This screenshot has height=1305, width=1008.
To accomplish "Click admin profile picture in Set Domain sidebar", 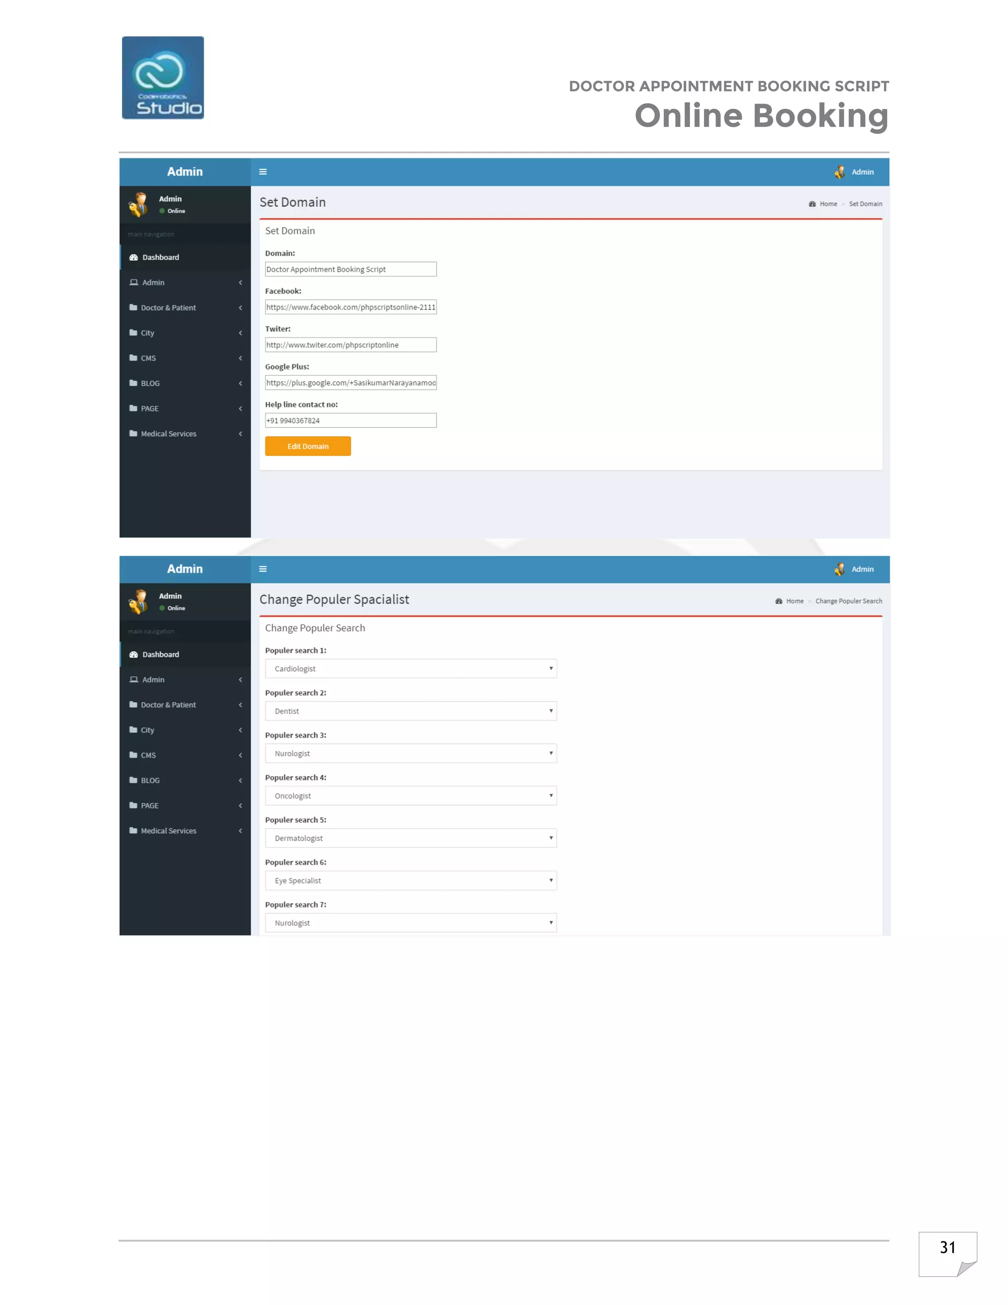I will (x=139, y=204).
